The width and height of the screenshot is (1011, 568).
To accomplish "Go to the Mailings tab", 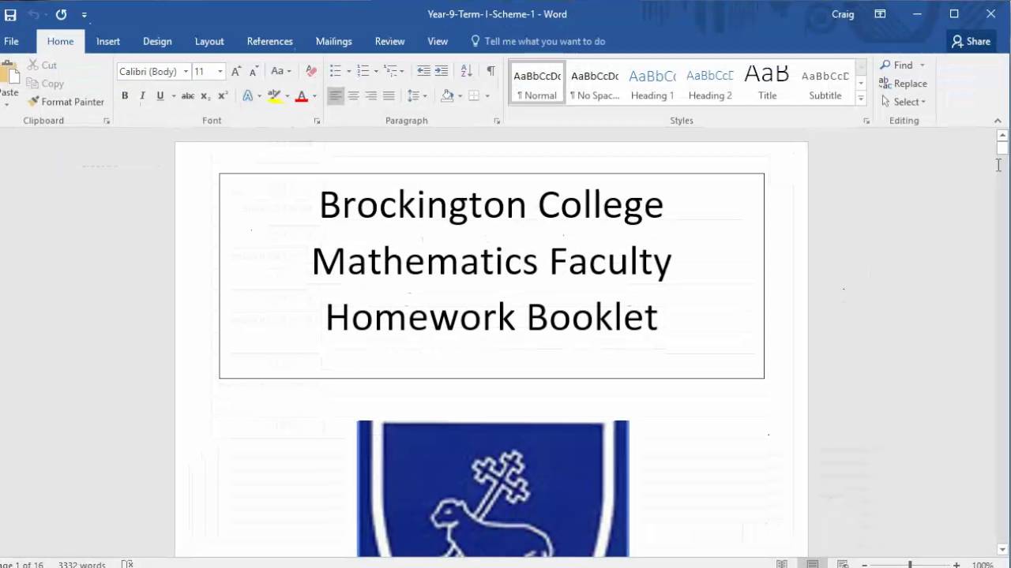I will pyautogui.click(x=333, y=41).
